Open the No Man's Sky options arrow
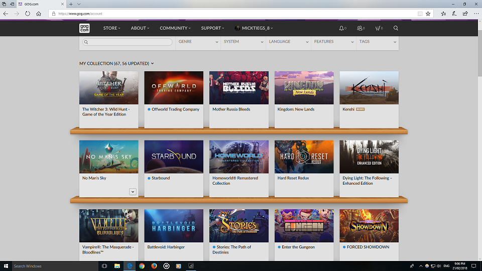 coord(133,192)
